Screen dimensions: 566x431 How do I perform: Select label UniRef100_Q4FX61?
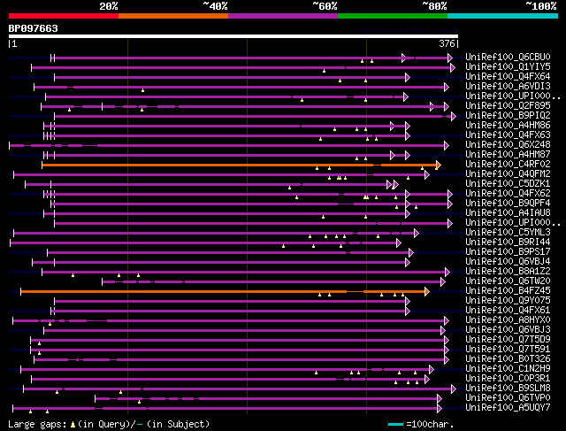tap(508, 311)
